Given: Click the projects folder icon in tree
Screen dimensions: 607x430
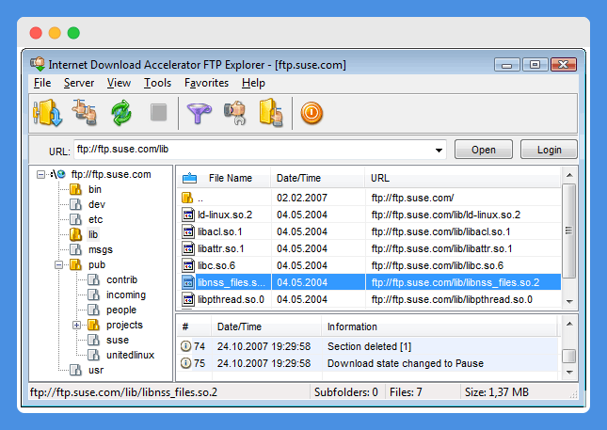Looking at the screenshot, I should tap(94, 325).
